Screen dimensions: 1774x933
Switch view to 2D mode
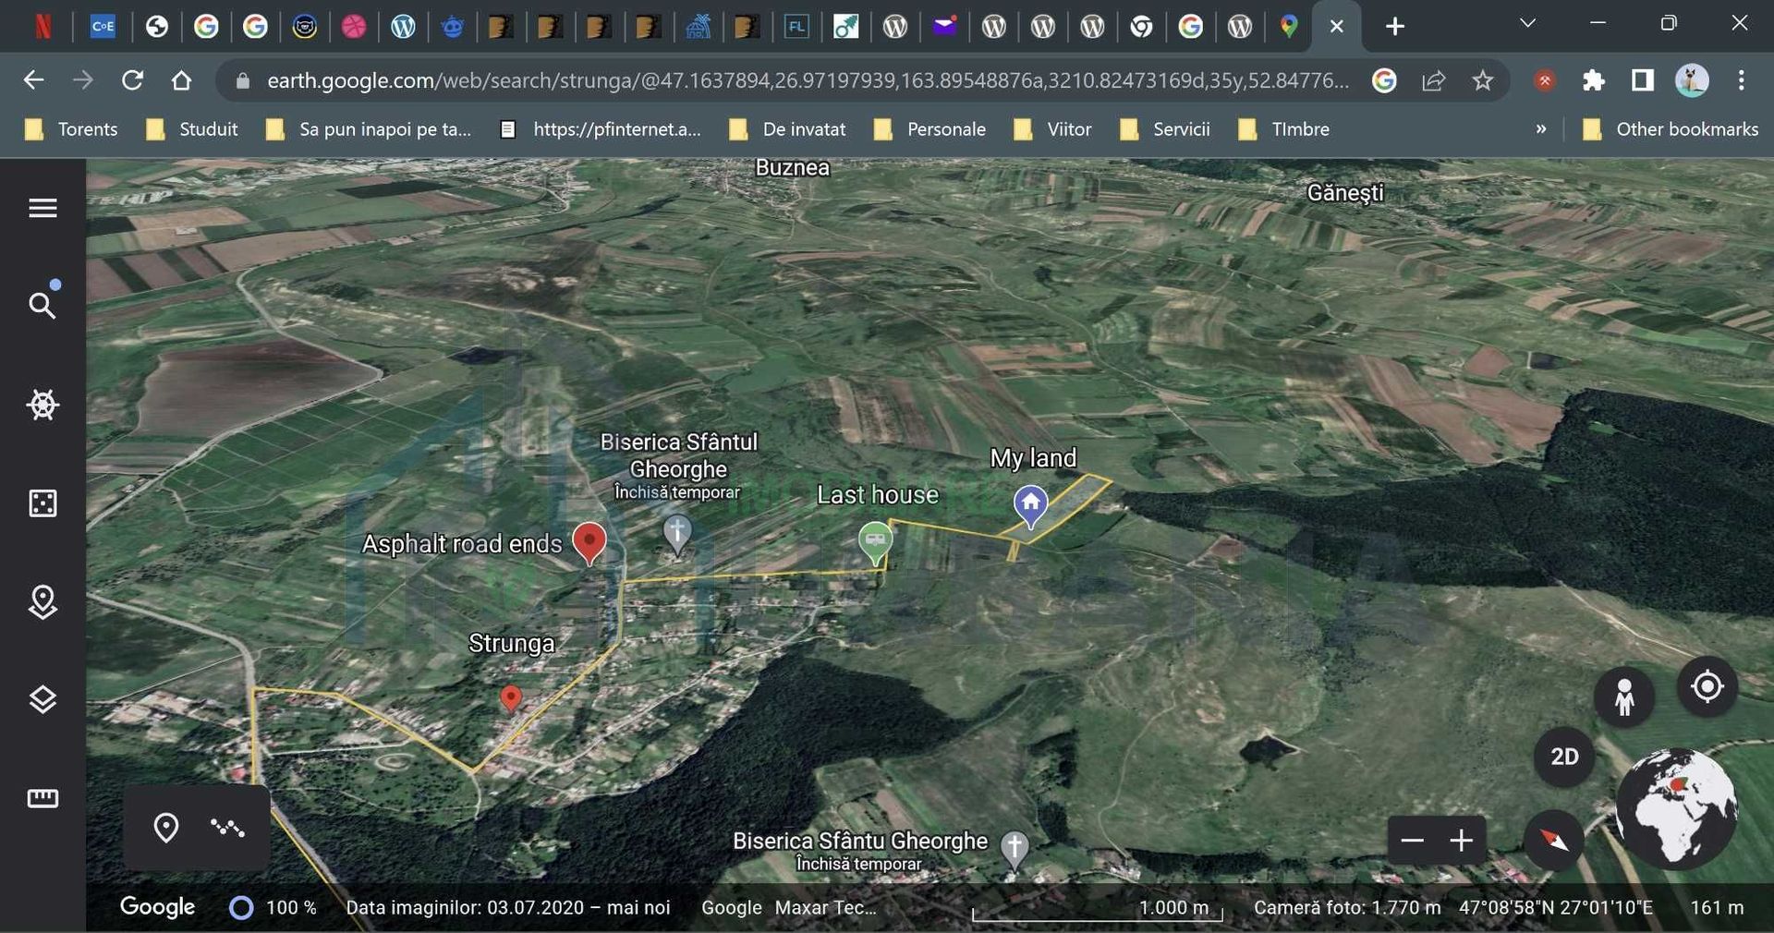click(x=1565, y=756)
